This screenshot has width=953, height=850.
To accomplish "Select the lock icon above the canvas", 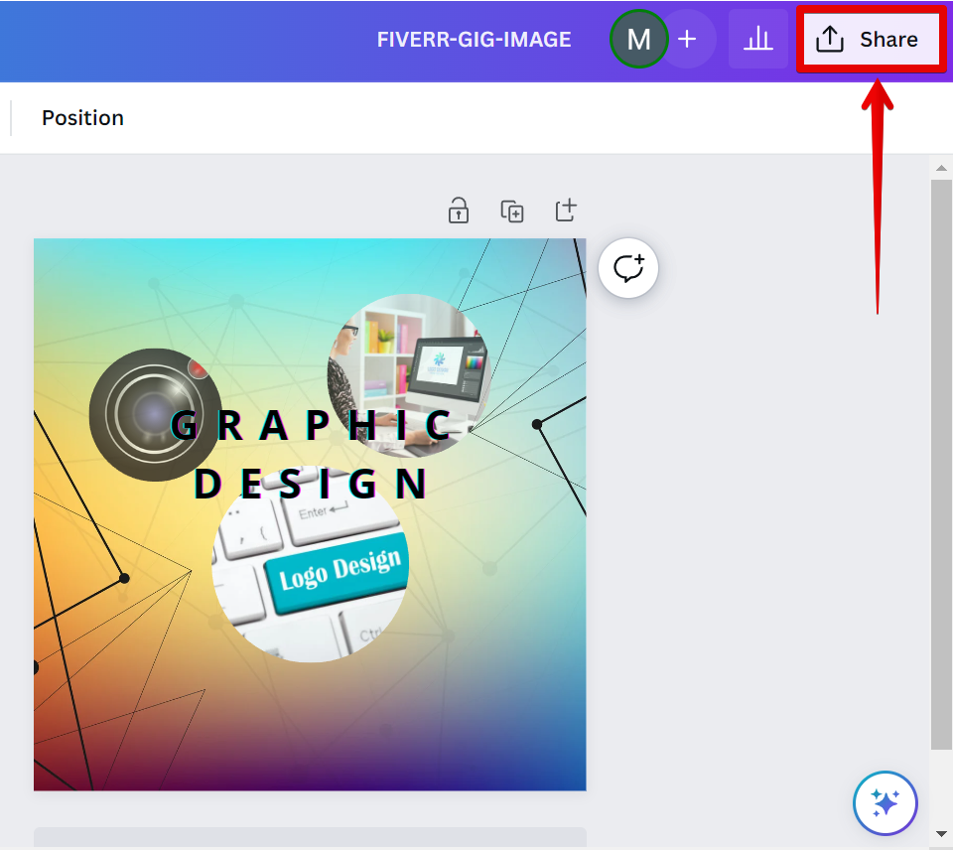I will 458,211.
